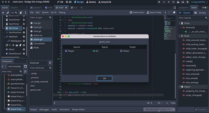The image size is (209, 113).
Task: Click the Filter Scripts magnifier icon
Action: (x=50, y=18)
